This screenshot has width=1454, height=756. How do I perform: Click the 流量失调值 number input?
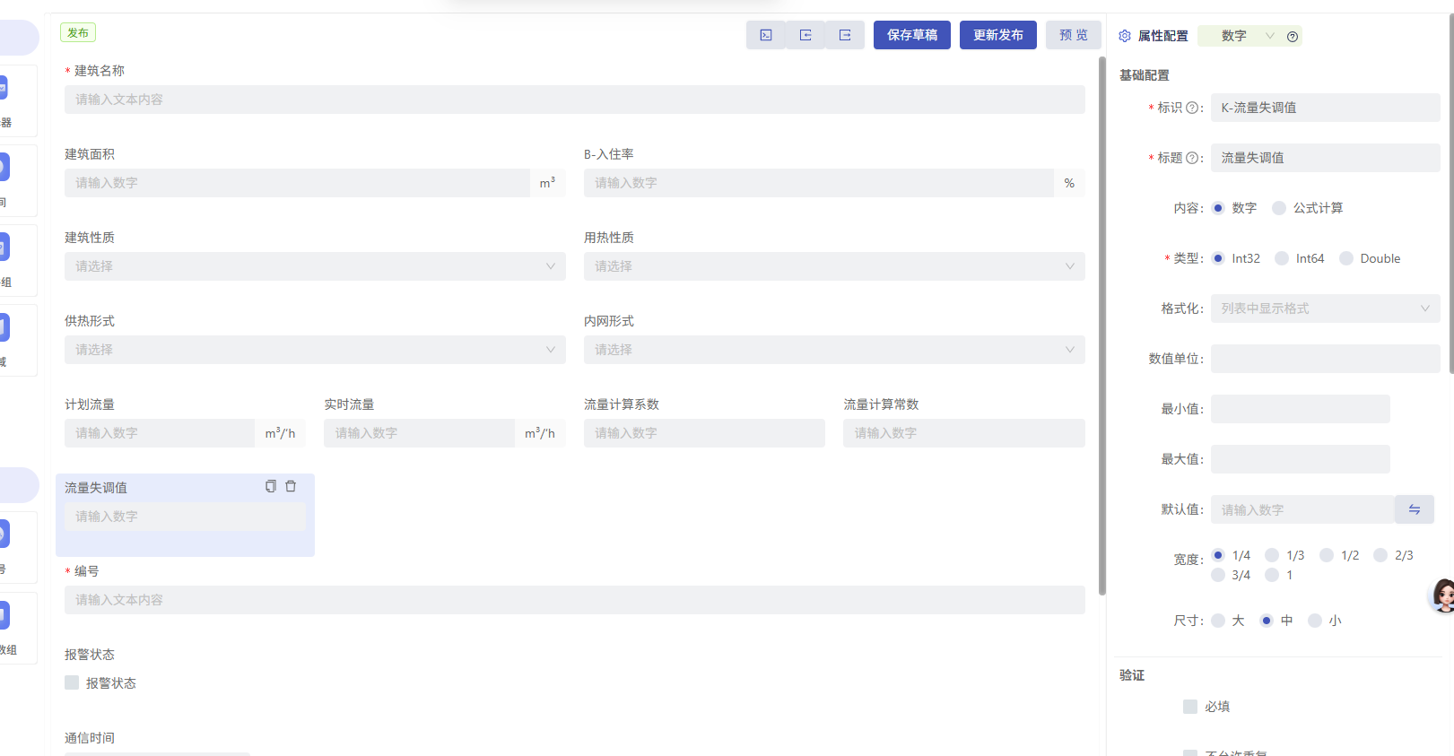[x=185, y=517]
